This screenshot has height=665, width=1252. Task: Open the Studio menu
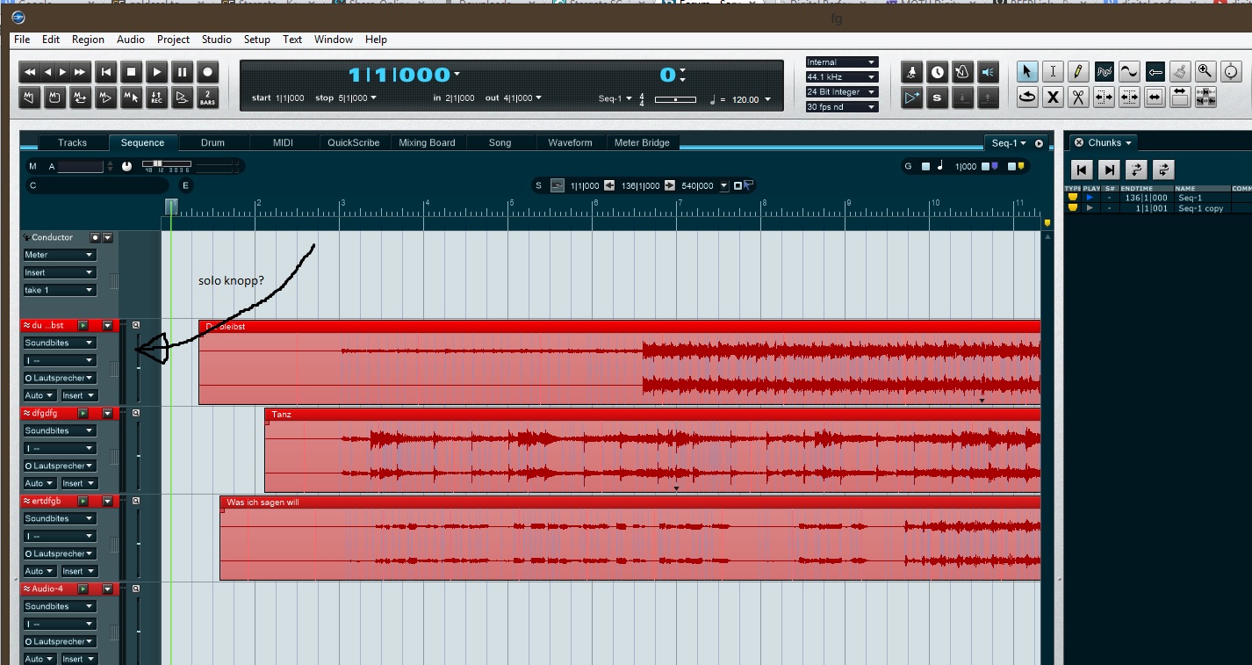point(216,40)
